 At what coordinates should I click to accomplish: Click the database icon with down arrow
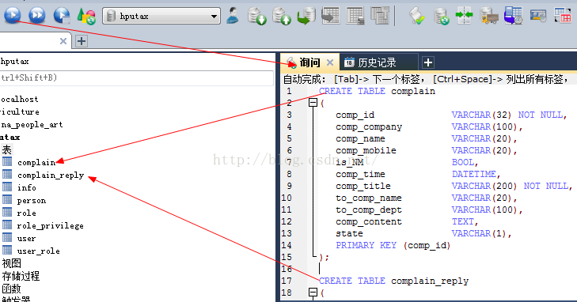point(257,16)
